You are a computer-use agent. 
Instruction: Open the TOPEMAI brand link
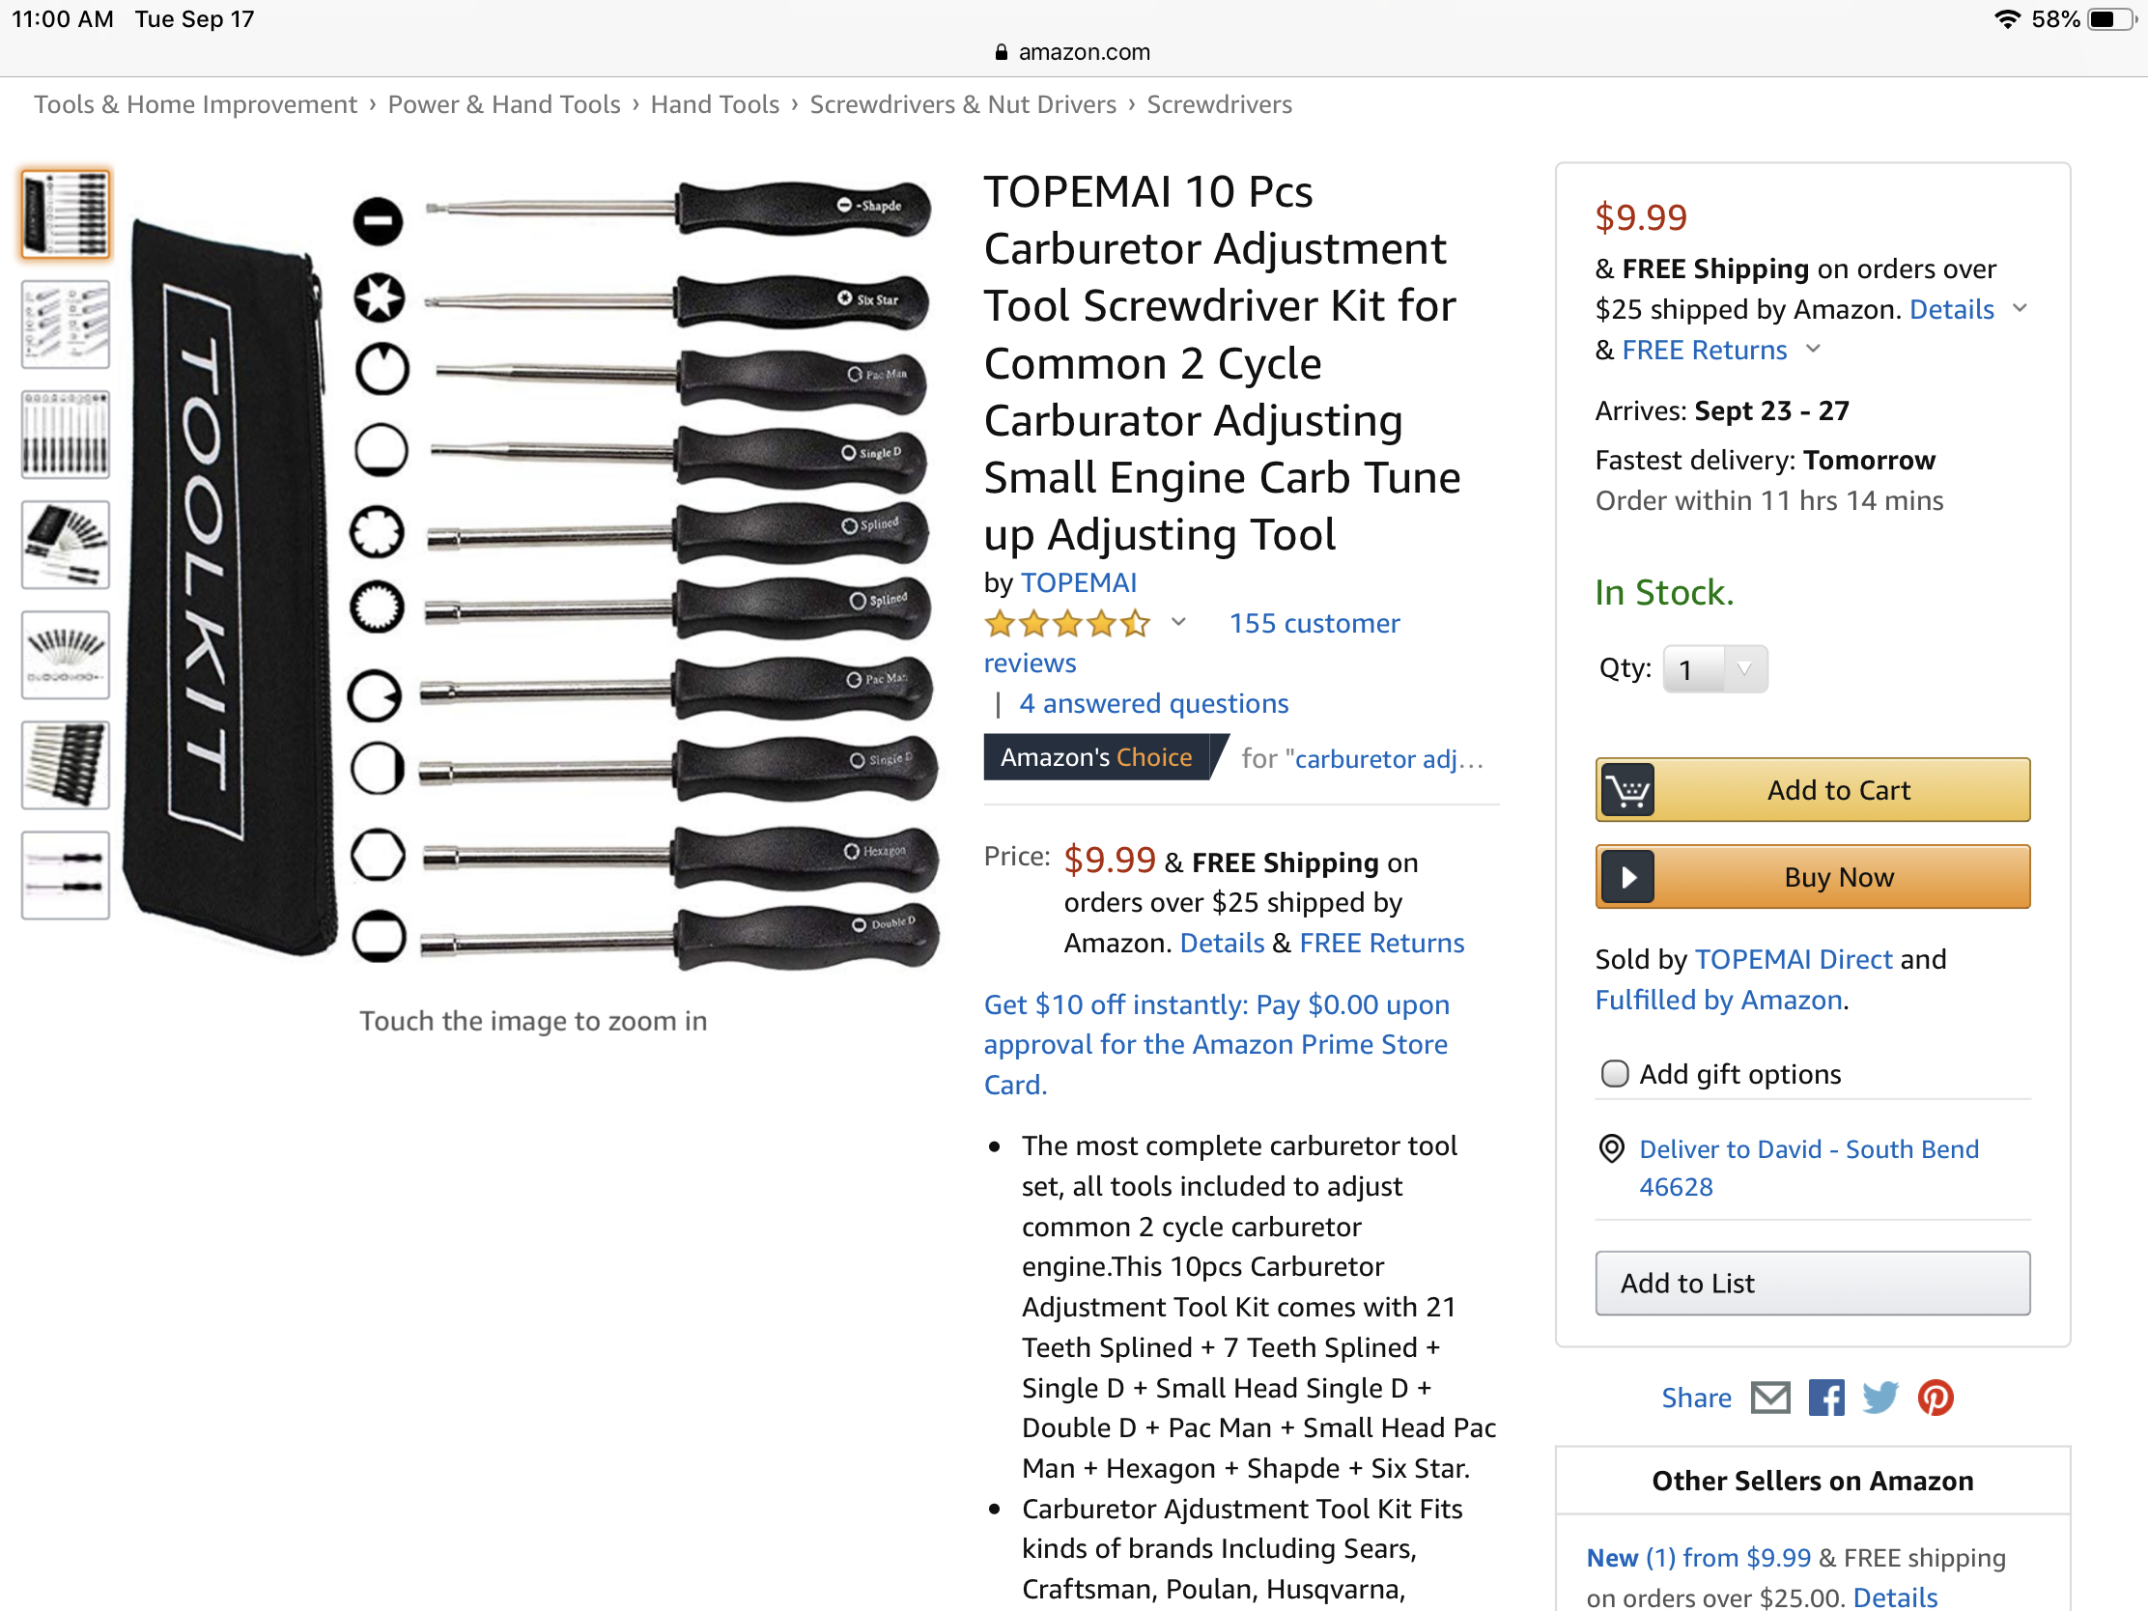(x=1078, y=582)
